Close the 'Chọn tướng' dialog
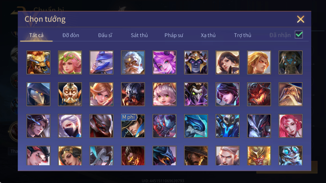The image size is (326, 183). click(300, 19)
